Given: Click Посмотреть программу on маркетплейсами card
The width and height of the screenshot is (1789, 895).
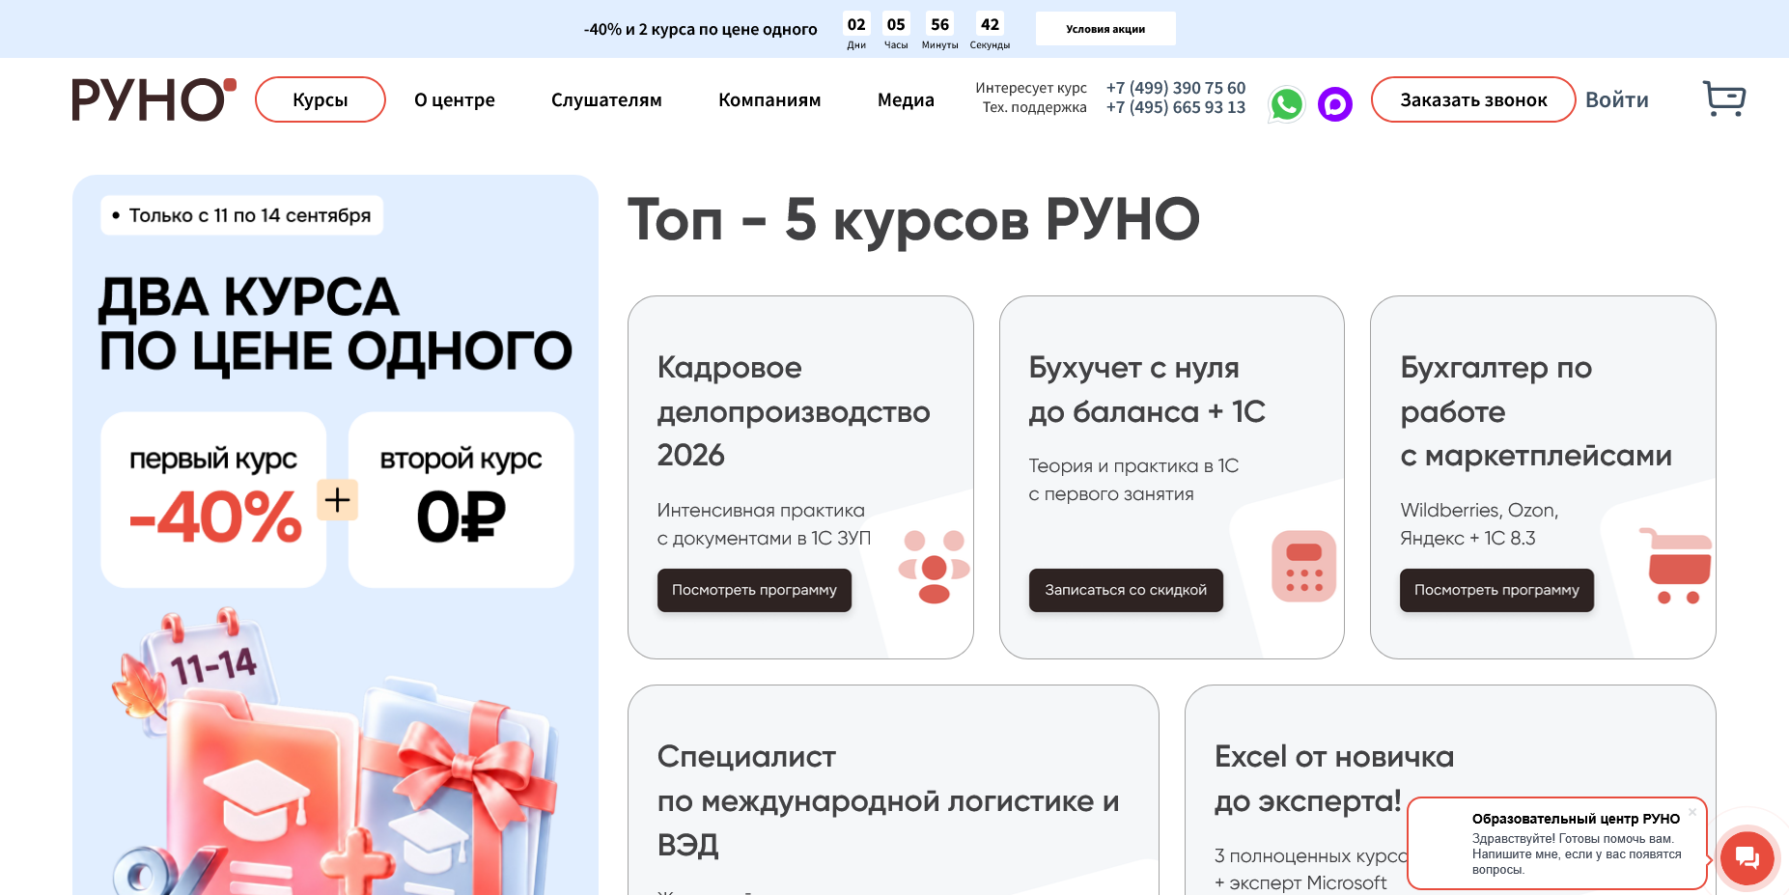Looking at the screenshot, I should (x=1496, y=590).
